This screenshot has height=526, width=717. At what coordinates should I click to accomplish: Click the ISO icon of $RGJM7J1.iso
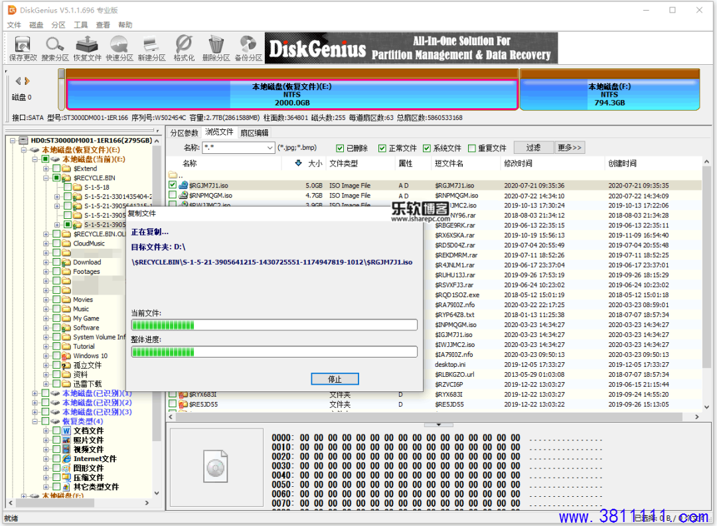click(x=183, y=185)
